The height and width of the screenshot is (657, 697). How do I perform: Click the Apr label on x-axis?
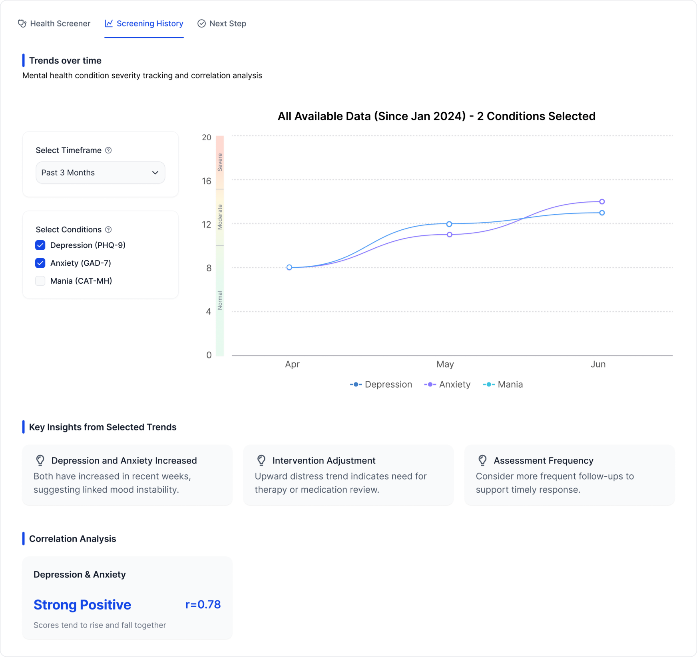(292, 364)
